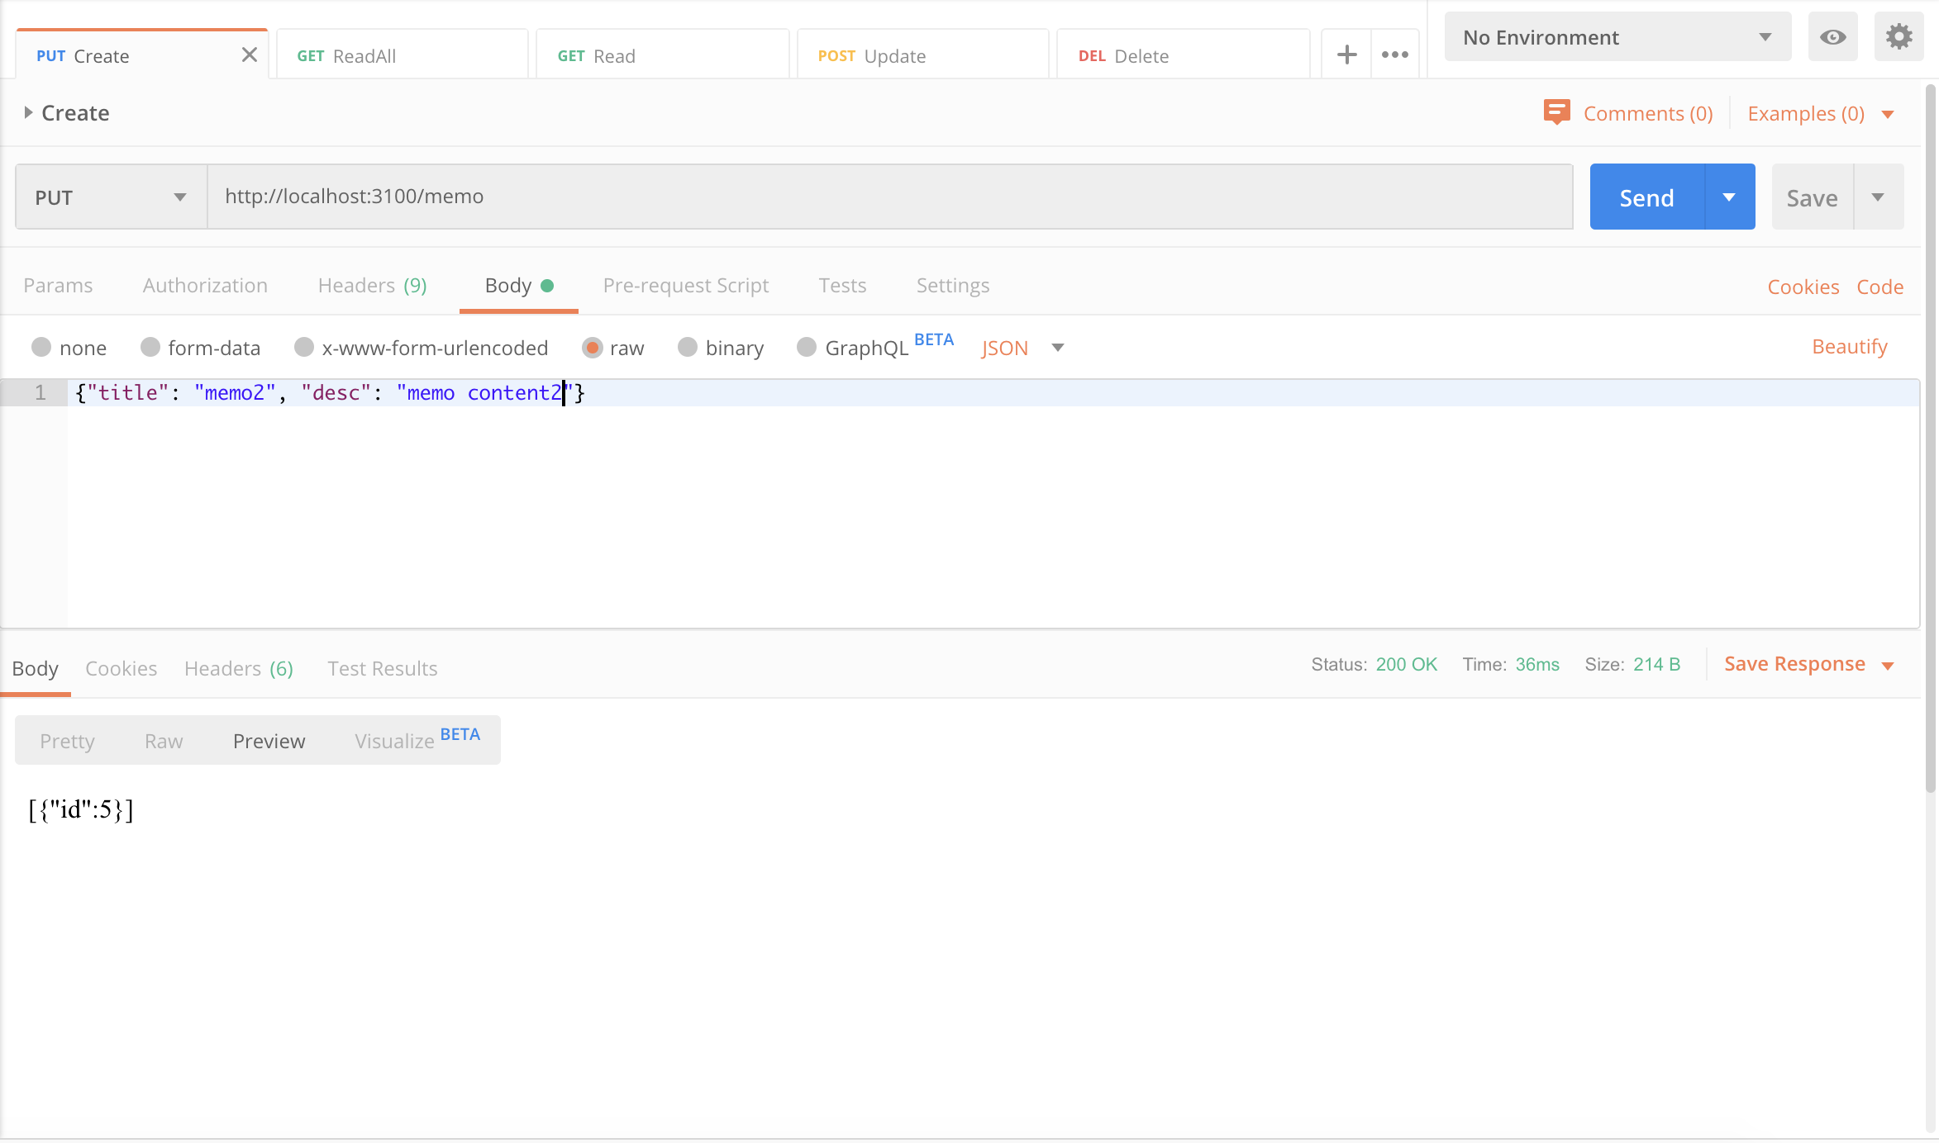Switch to the POST Update tab

point(923,55)
